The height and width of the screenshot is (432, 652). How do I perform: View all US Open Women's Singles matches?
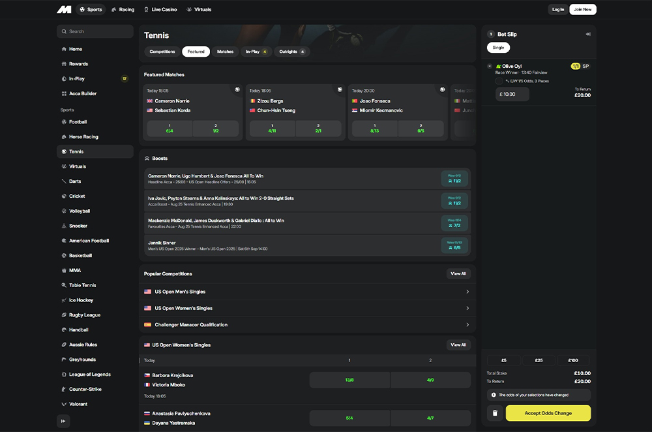[458, 345]
